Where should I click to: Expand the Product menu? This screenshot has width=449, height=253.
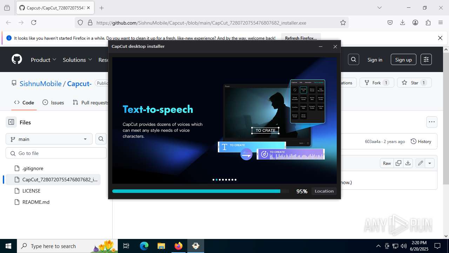click(43, 60)
